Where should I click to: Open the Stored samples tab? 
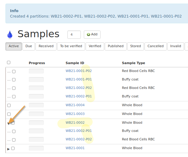(x=135, y=46)
